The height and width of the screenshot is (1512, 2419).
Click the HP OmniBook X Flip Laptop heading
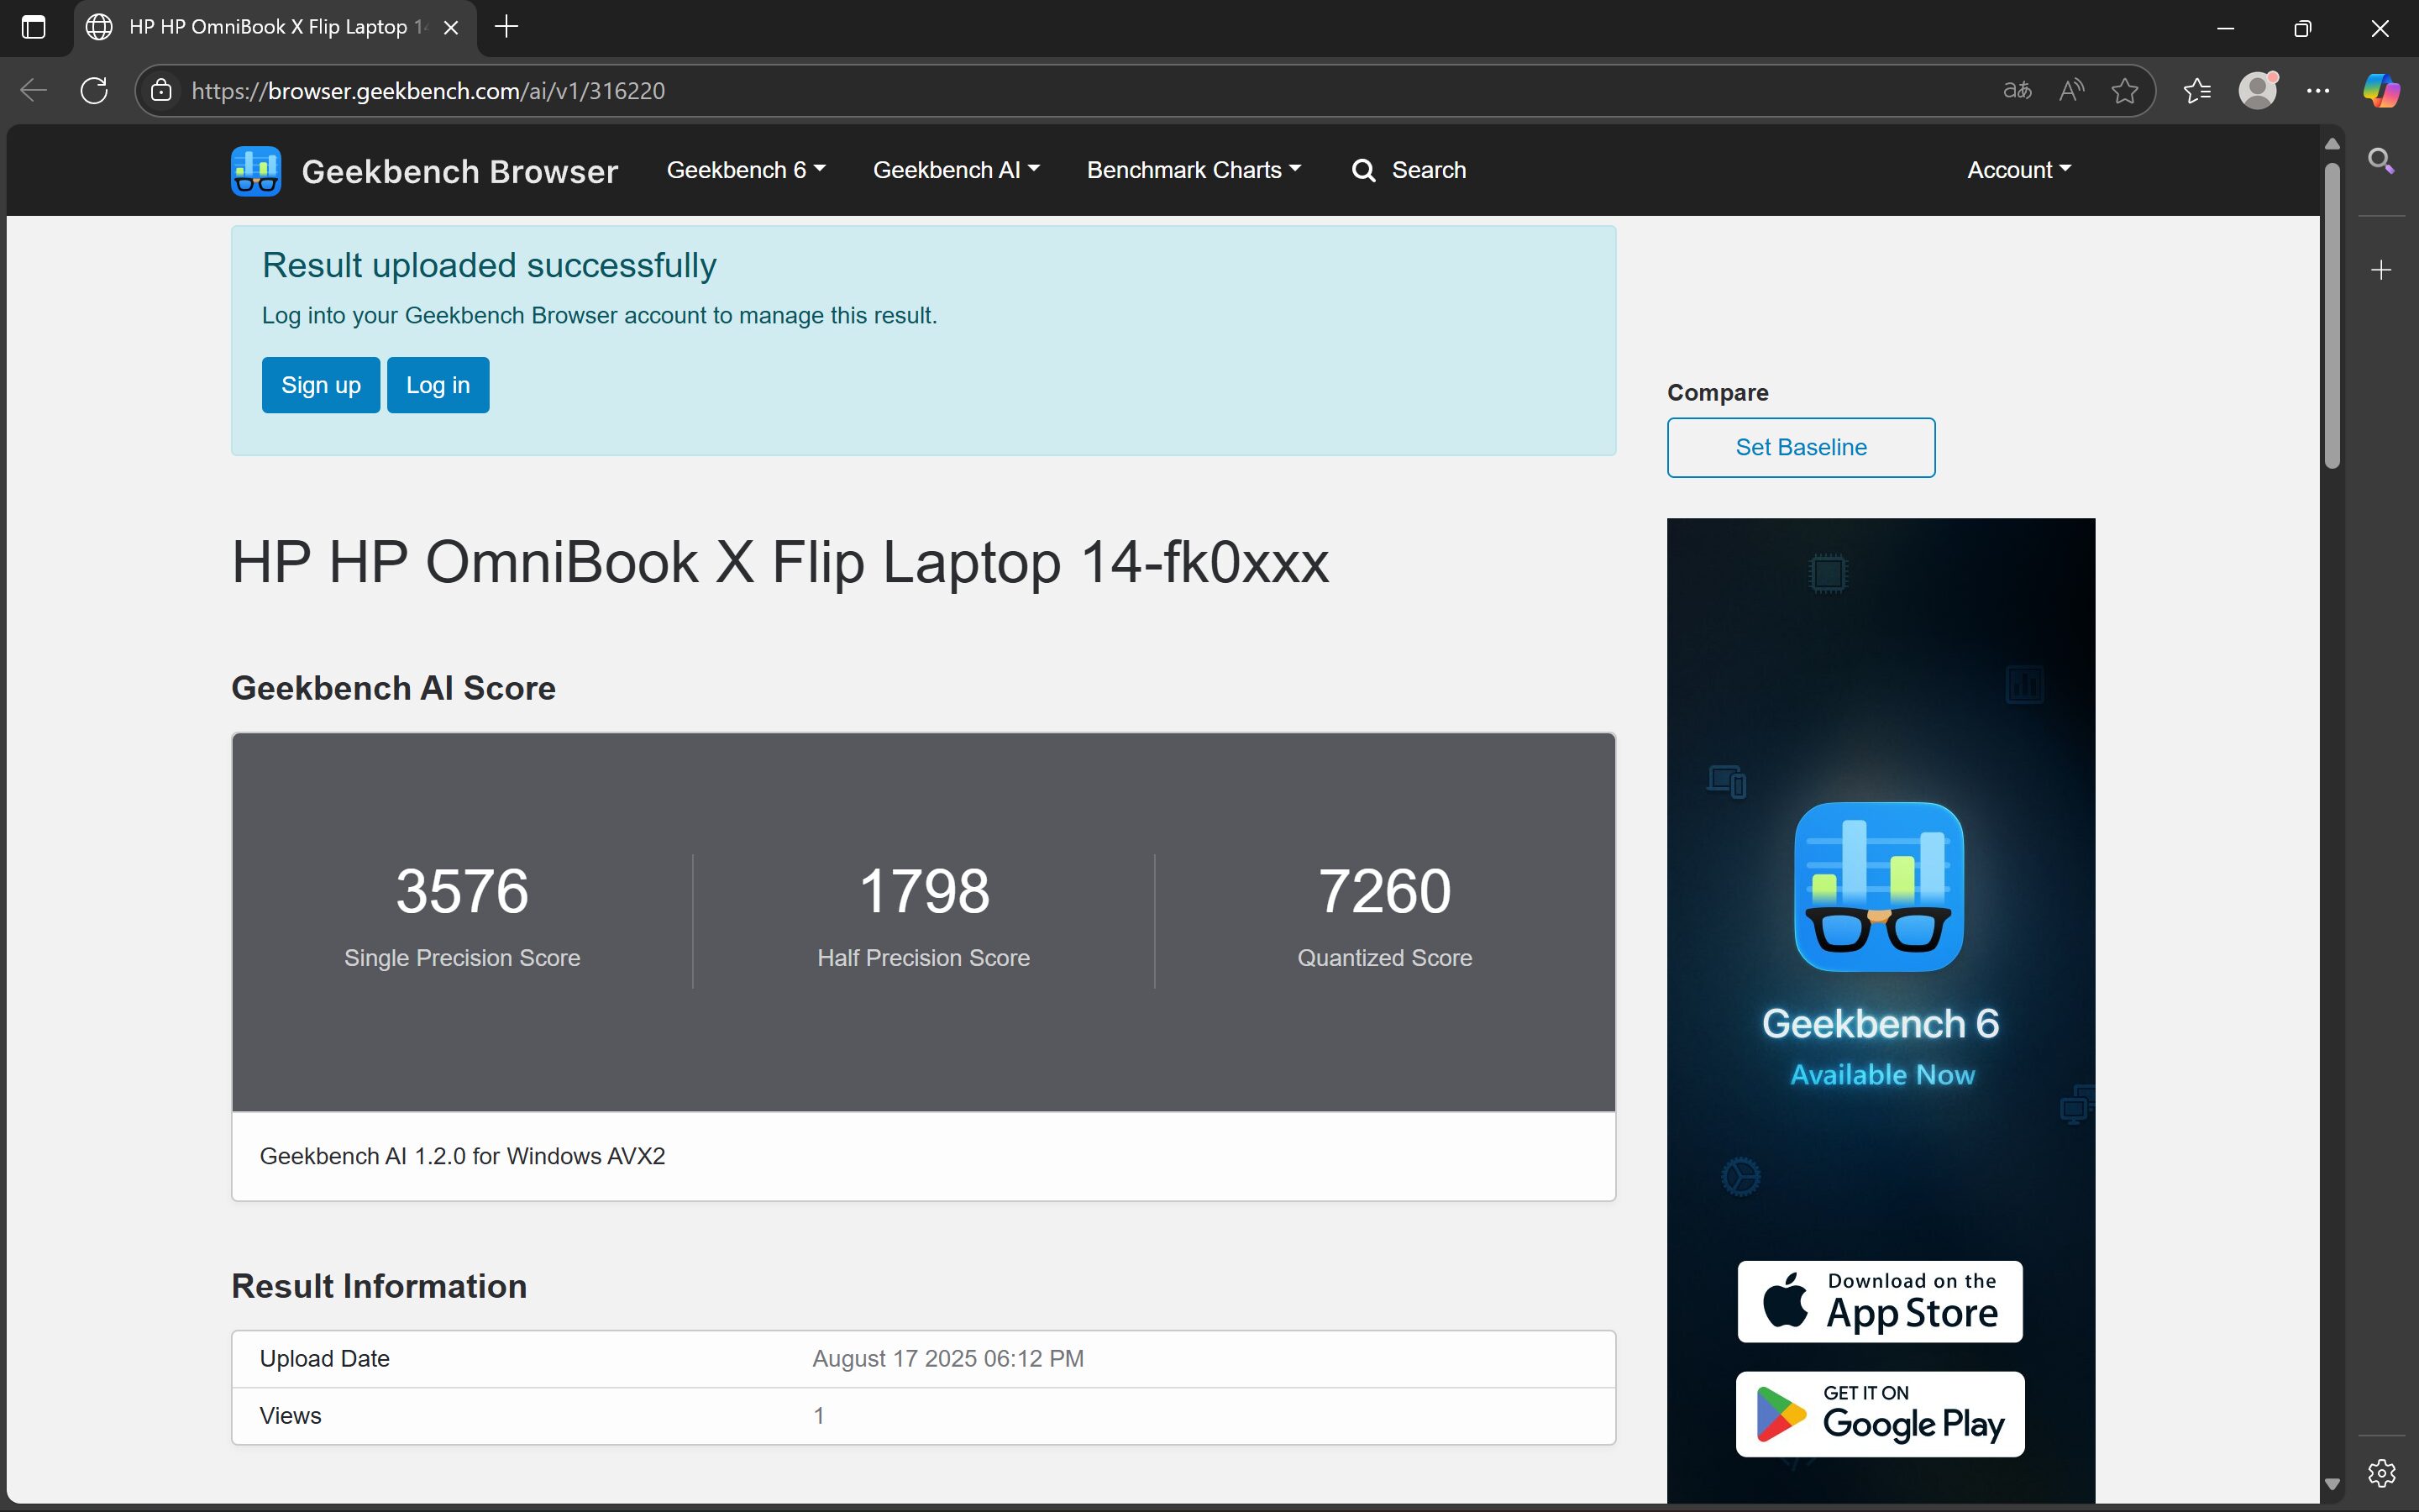click(779, 562)
